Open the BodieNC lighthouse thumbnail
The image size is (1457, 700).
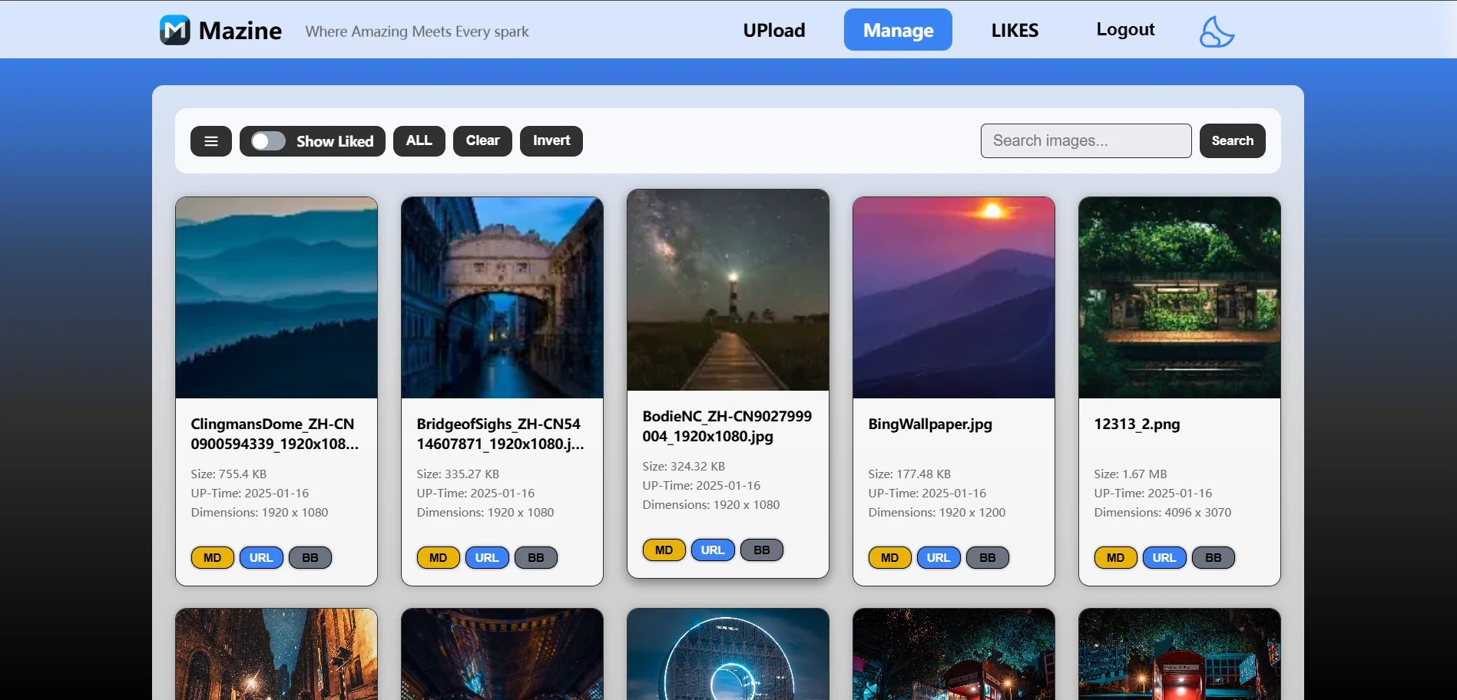728,290
